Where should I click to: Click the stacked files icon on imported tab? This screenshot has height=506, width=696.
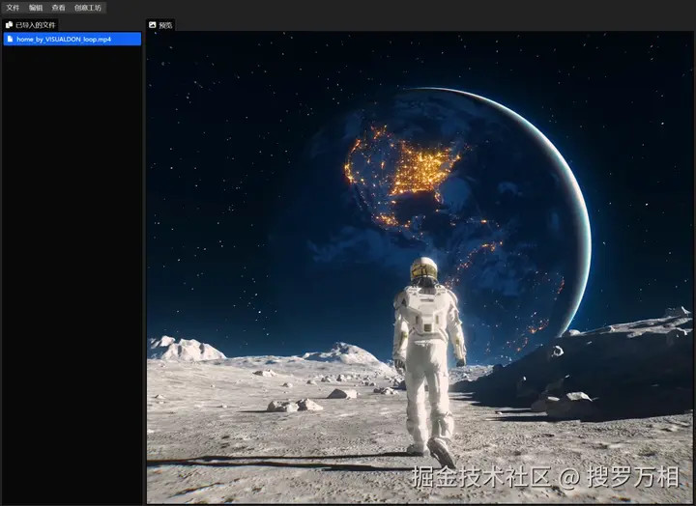click(9, 25)
